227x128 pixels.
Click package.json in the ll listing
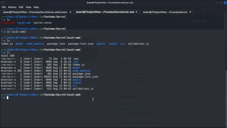82,74
